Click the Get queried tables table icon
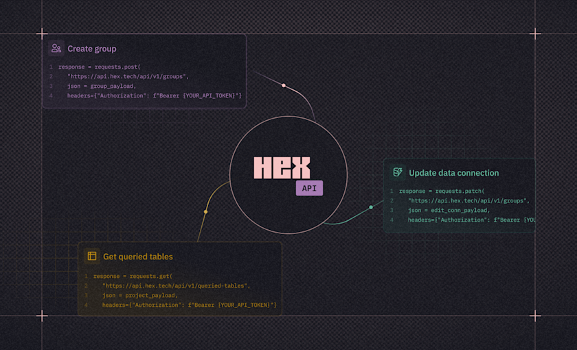 (x=92, y=256)
